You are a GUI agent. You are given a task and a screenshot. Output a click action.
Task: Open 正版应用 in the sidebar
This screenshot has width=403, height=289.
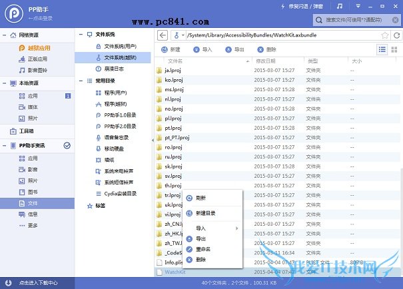click(x=33, y=59)
